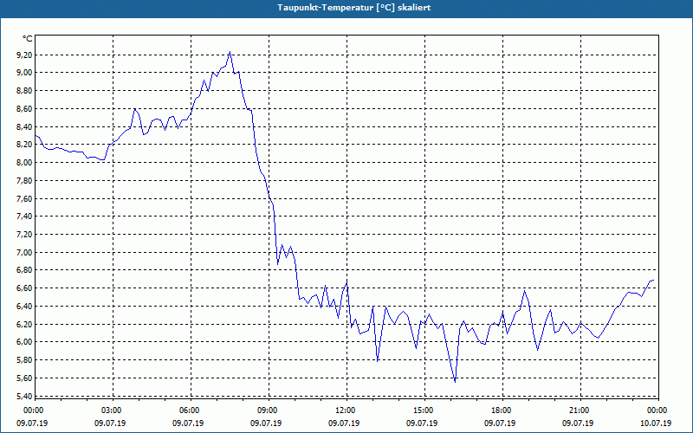This screenshot has height=433, width=693.
Task: Click the 03:00 time label
Action: [113, 410]
